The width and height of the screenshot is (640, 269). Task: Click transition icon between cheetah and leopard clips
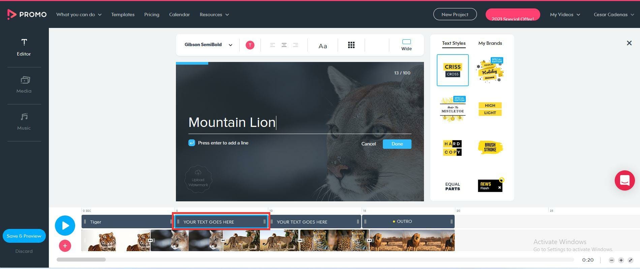click(300, 240)
